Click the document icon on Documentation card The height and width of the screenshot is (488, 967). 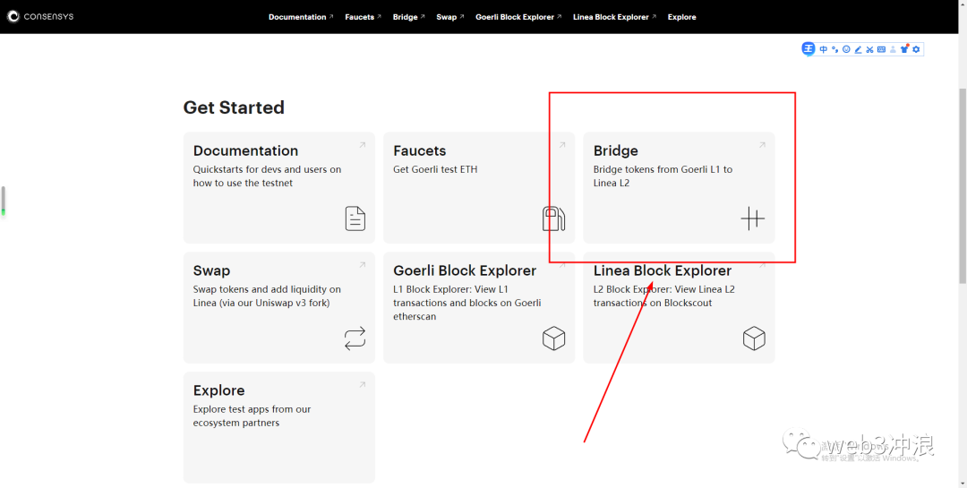[x=355, y=218]
